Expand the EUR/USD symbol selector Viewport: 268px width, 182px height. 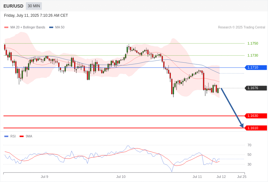[13, 6]
